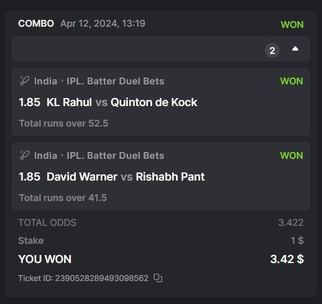
Task: Select the selections count badge showing 2
Action: (x=272, y=50)
